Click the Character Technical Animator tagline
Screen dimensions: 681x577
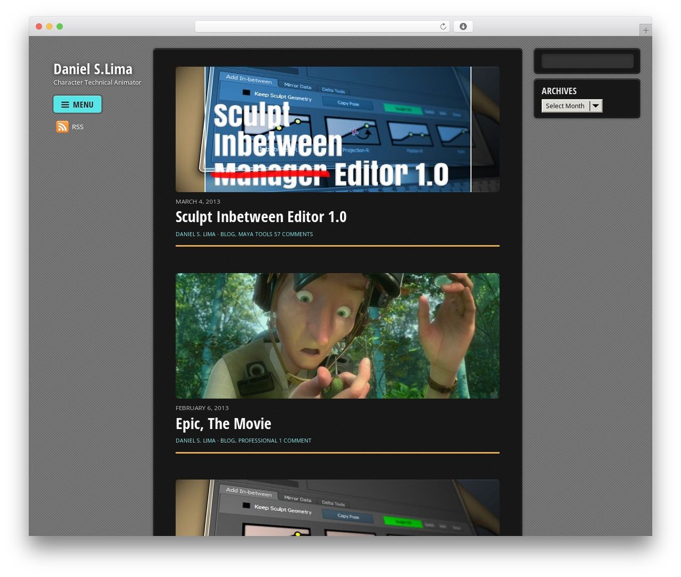(97, 83)
